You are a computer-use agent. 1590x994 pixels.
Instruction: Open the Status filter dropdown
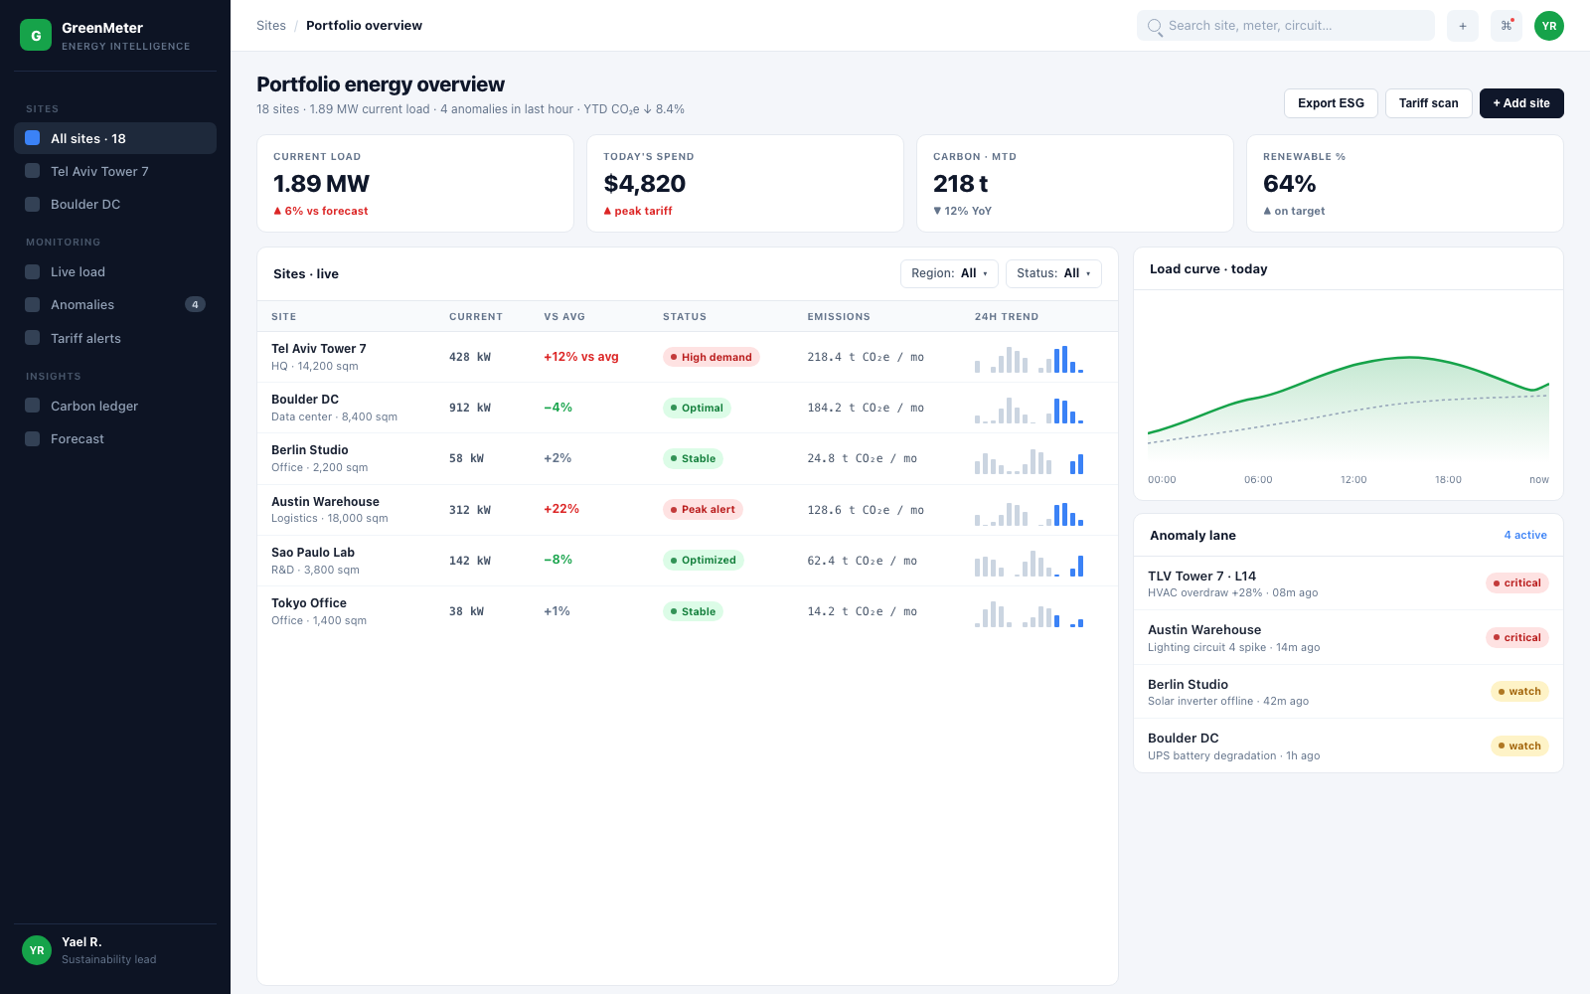[x=1053, y=273]
